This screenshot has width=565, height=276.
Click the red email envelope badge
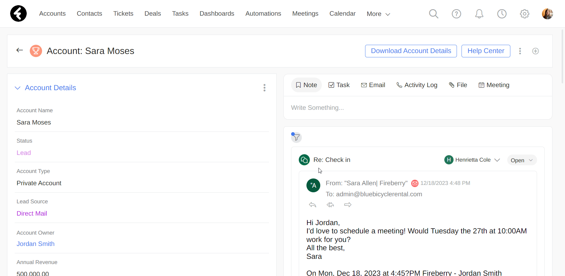pos(415,183)
